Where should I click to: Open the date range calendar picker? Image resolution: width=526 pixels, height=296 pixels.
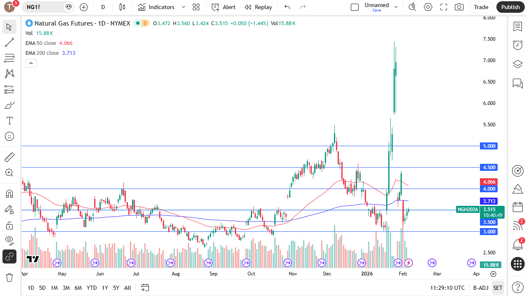point(145,288)
